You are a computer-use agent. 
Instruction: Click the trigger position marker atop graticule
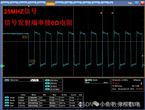[29, 6]
